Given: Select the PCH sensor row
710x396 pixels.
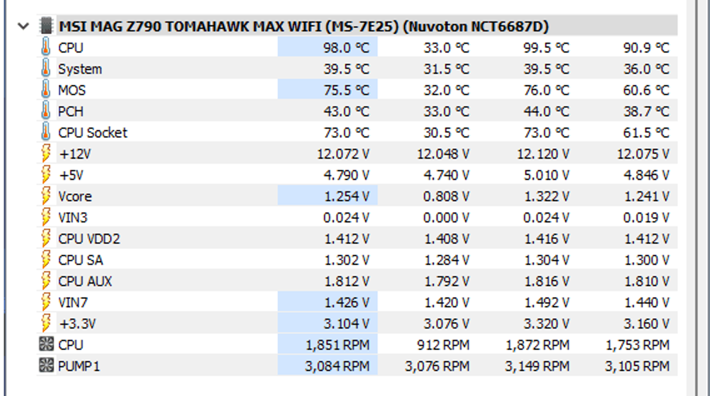Looking at the screenshot, I should 357,111.
